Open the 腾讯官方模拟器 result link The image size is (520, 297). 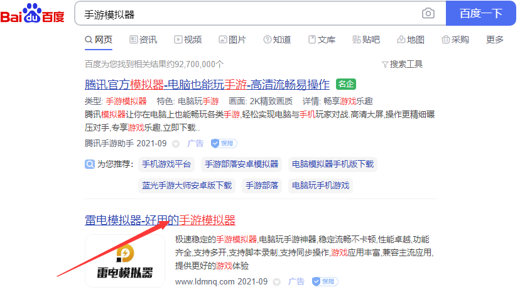[x=207, y=84]
